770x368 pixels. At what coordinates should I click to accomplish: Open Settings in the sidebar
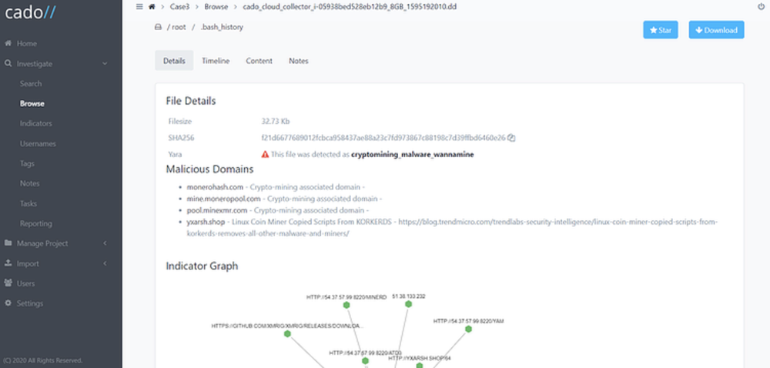point(30,303)
